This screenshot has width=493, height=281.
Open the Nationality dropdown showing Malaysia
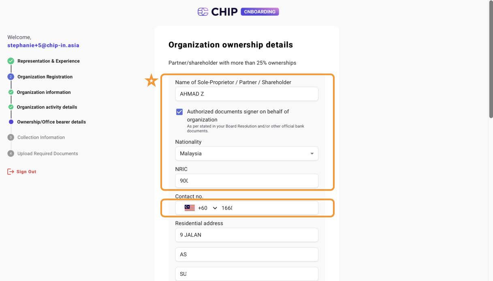pyautogui.click(x=247, y=153)
